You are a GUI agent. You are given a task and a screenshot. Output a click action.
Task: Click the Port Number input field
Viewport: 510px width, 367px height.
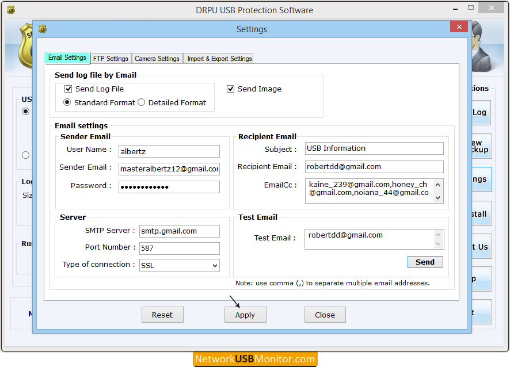[x=180, y=249]
